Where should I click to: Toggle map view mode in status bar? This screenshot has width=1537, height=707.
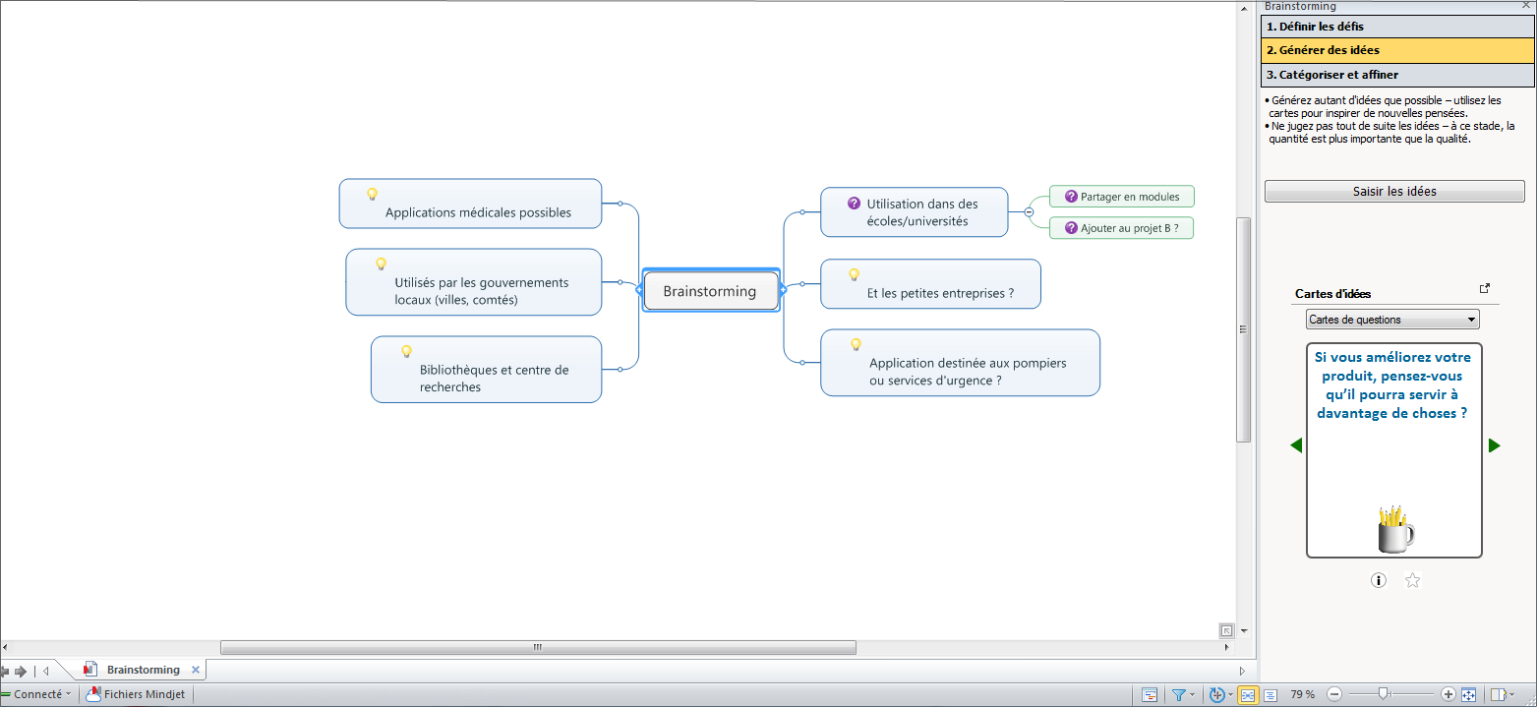[1247, 695]
